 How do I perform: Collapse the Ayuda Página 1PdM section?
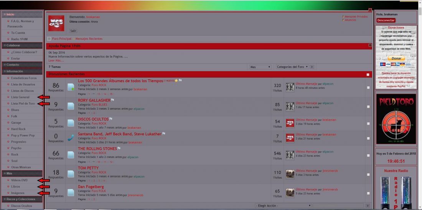point(370,45)
